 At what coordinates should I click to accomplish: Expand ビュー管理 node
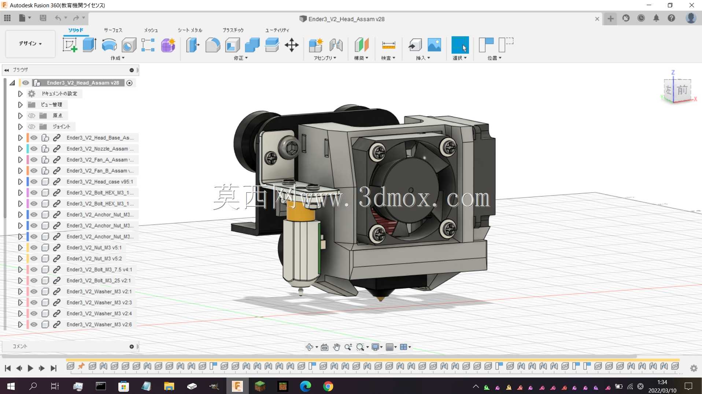pos(20,105)
